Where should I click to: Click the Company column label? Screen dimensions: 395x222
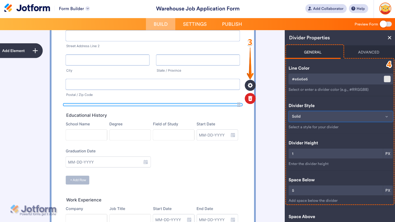tap(74, 209)
